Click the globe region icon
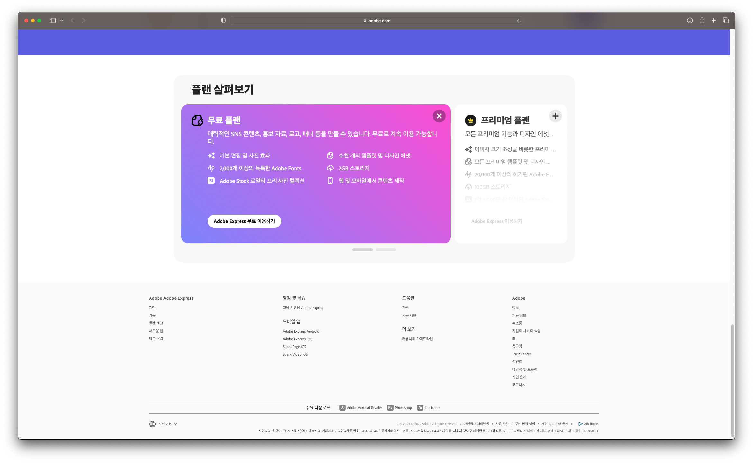The image size is (753, 463). pos(152,424)
